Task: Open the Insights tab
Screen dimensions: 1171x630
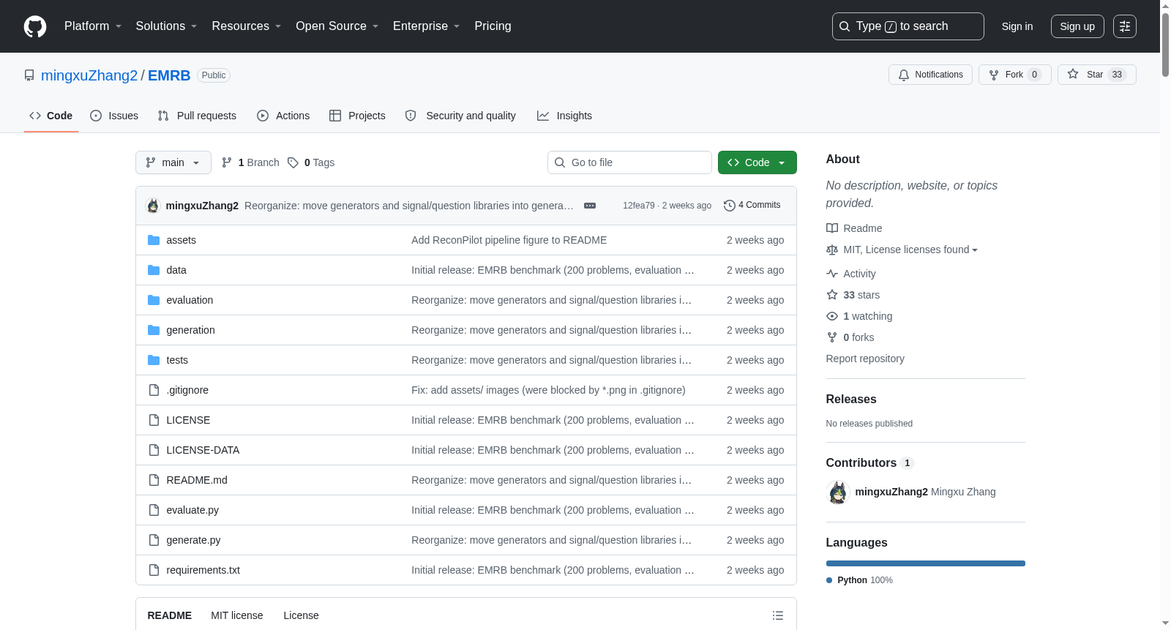Action: (x=564, y=116)
